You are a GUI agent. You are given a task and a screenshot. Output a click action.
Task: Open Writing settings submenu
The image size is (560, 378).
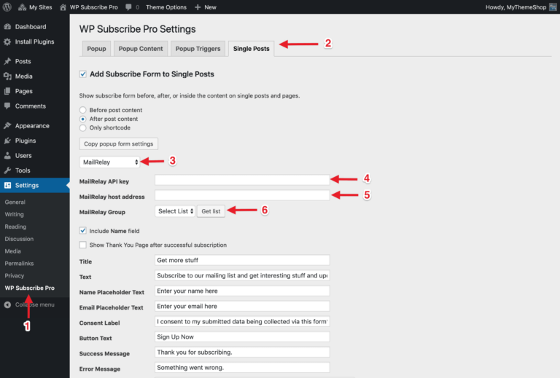pos(15,214)
